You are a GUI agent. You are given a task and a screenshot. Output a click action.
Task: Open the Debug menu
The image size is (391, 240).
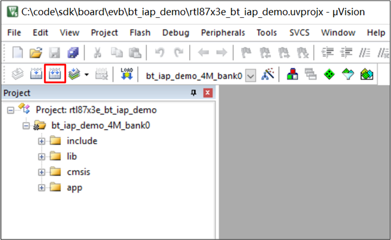point(176,33)
